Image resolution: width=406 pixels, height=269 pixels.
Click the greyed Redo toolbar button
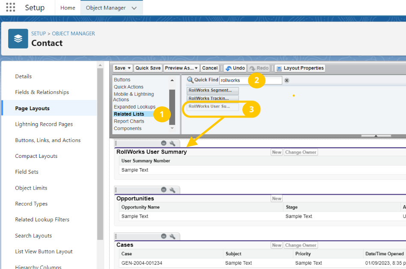click(259, 68)
